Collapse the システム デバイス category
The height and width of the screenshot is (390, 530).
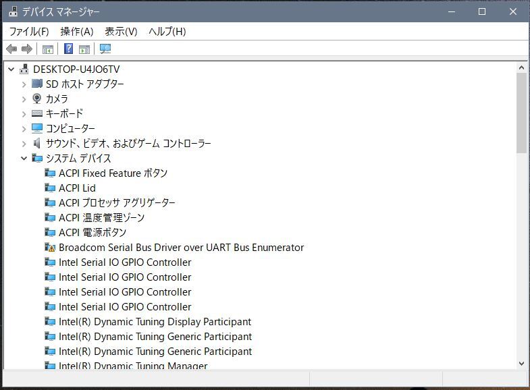24,158
